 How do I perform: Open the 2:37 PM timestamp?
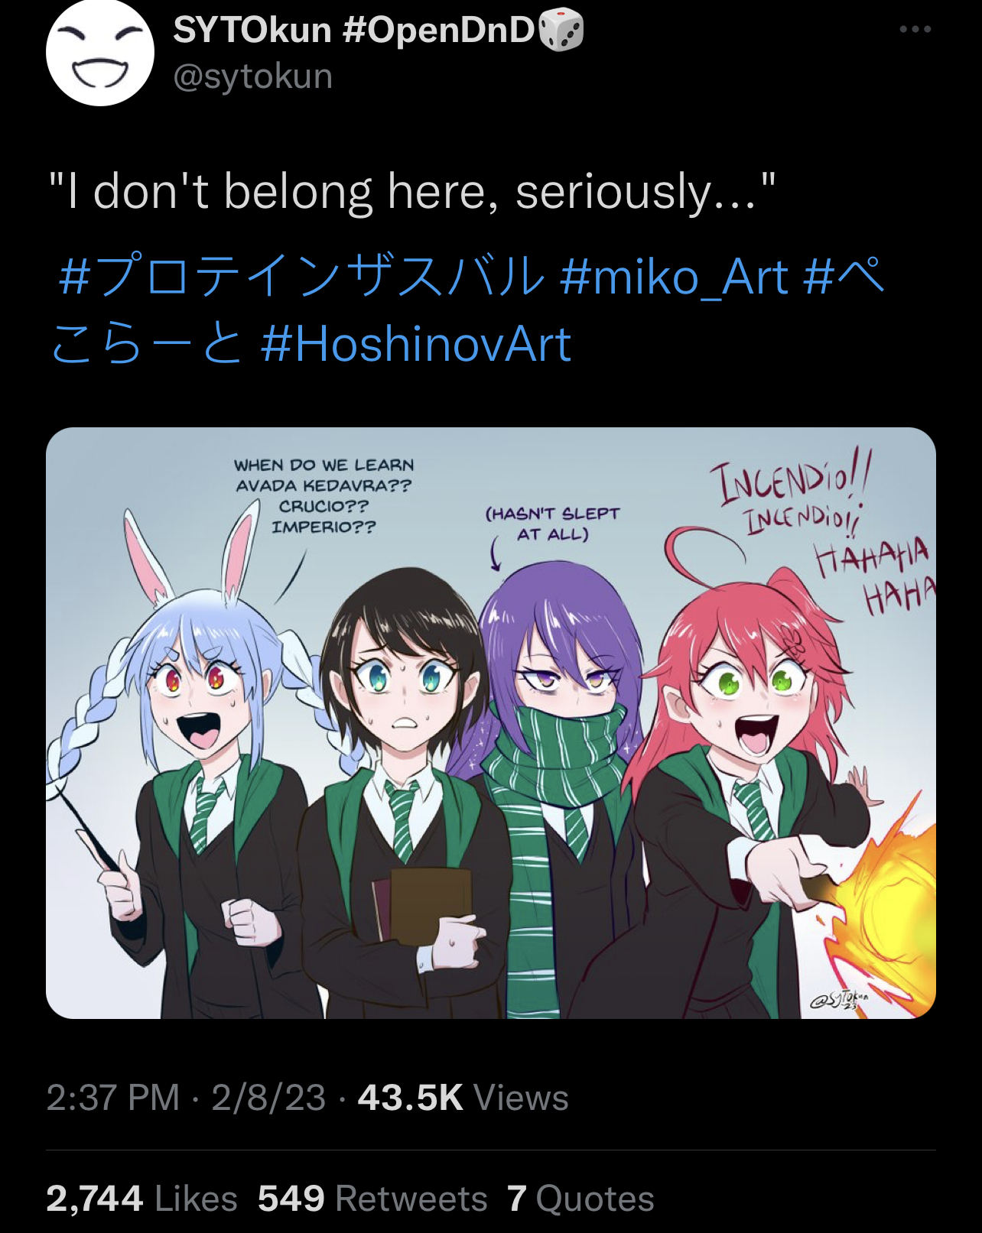pyautogui.click(x=112, y=1098)
